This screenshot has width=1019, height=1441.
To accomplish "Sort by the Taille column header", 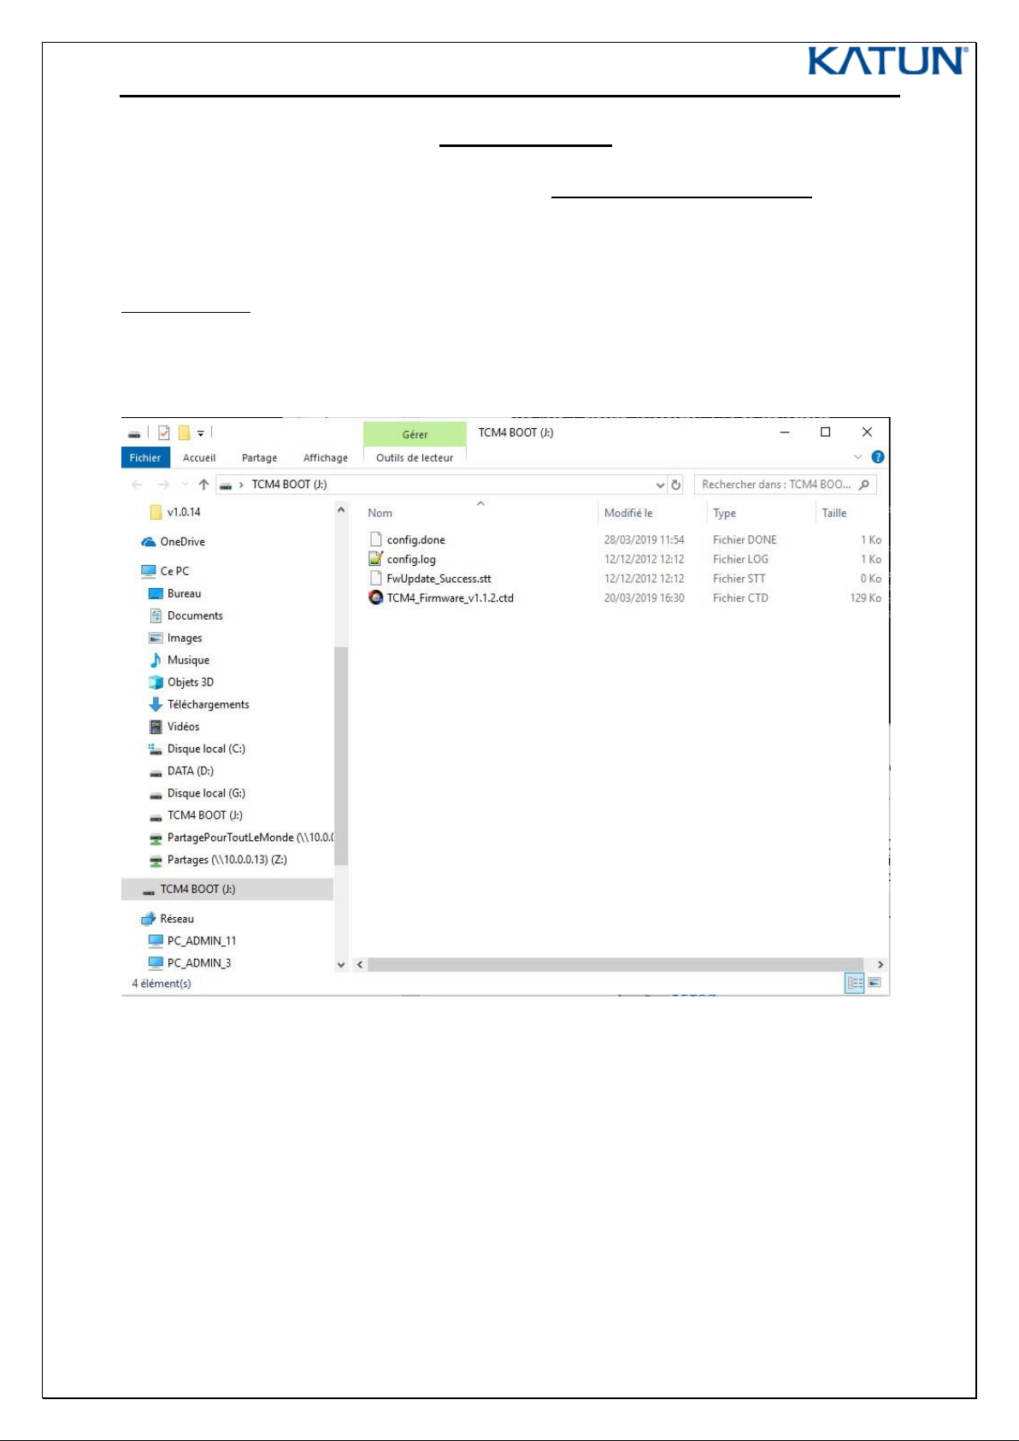I will coord(834,514).
